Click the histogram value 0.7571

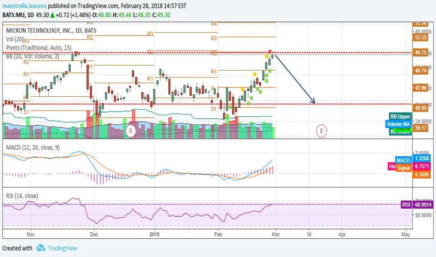click(x=421, y=166)
